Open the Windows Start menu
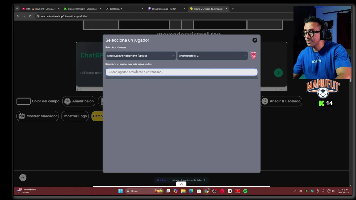This screenshot has height=200, width=356. 120,191
